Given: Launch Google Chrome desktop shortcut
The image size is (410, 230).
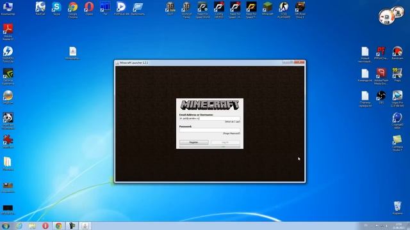Looking at the screenshot, I should pyautogui.click(x=73, y=10).
